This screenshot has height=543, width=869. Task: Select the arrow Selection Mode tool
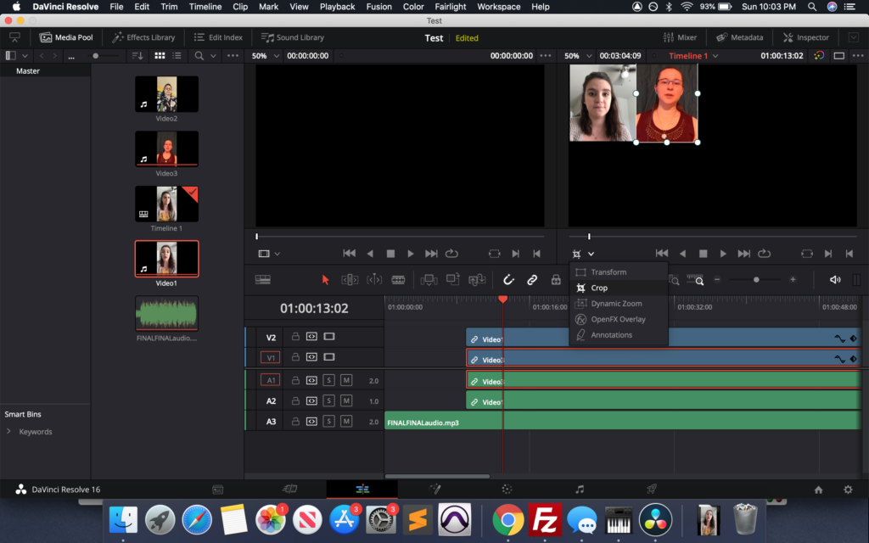[x=325, y=280]
